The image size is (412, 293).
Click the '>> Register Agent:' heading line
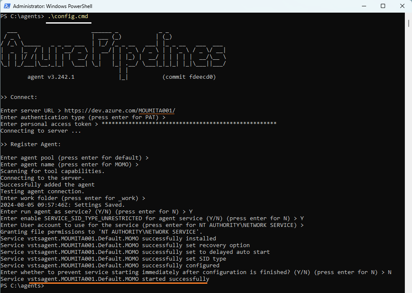coord(30,144)
